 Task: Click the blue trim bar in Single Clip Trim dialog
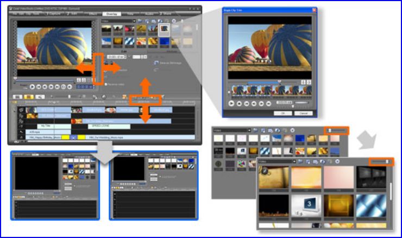(x=263, y=83)
